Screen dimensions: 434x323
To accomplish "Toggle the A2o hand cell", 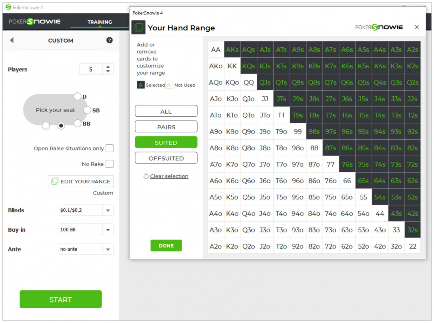I will tap(216, 246).
